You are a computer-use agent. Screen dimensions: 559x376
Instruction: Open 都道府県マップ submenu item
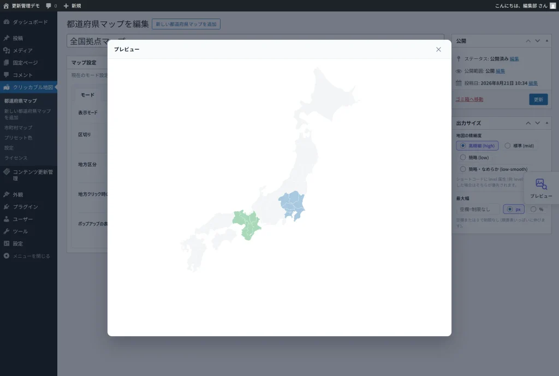(20, 101)
